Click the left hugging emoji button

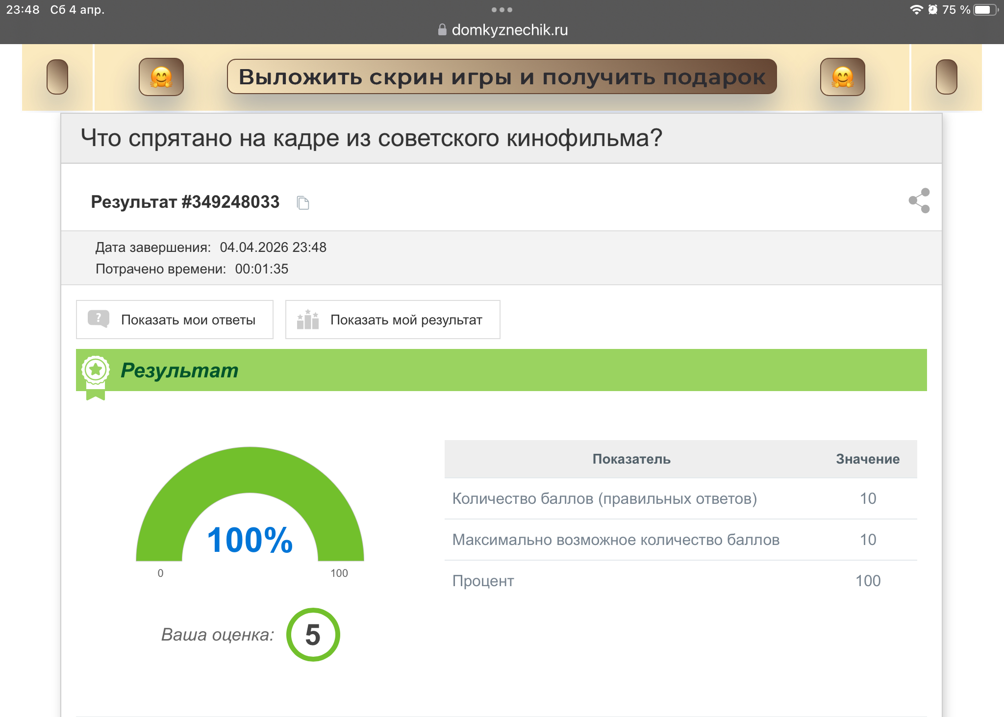(161, 77)
